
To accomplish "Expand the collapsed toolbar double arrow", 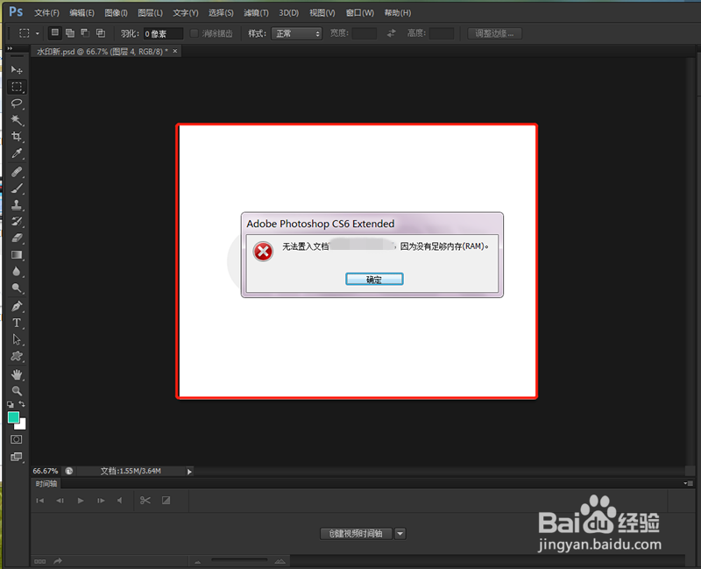I will coord(10,49).
